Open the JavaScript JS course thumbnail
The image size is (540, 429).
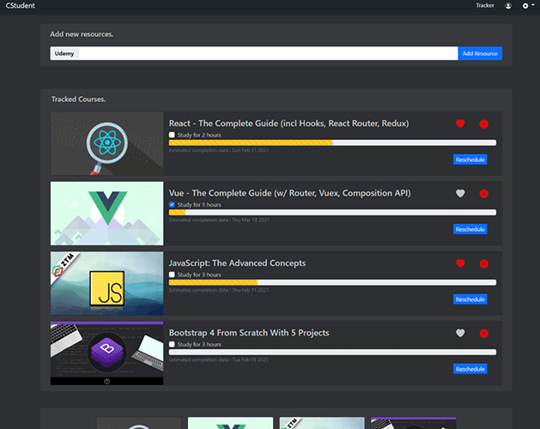click(106, 283)
